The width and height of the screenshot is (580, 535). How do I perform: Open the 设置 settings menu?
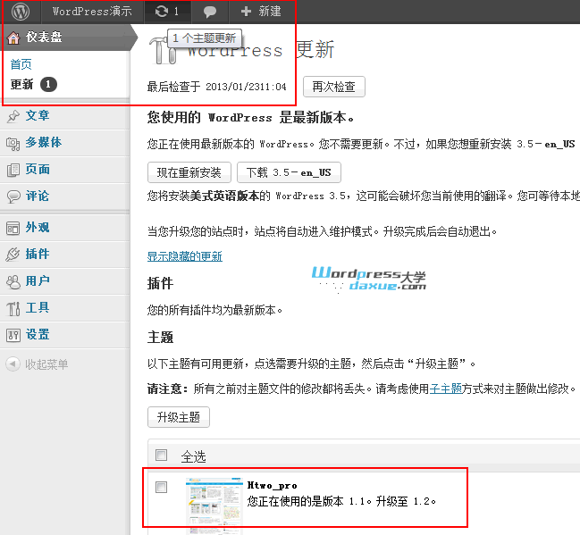coord(64,335)
